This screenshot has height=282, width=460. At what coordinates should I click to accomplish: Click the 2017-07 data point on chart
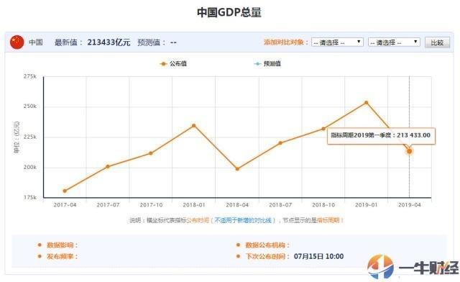pyautogui.click(x=108, y=167)
